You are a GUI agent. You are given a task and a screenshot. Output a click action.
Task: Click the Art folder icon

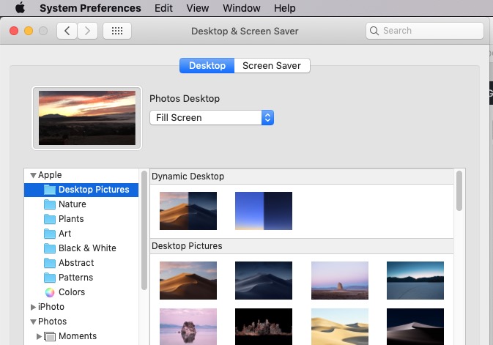pos(50,234)
